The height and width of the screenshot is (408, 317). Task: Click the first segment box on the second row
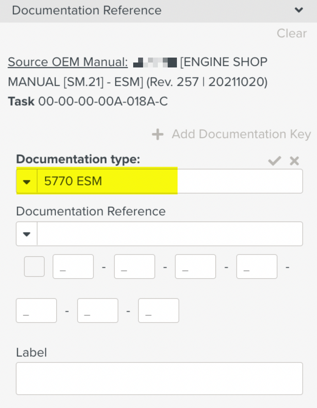pyautogui.click(x=36, y=310)
